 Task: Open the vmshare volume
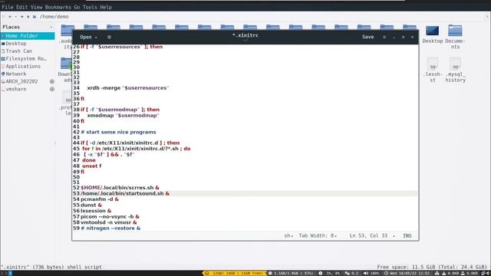point(16,89)
